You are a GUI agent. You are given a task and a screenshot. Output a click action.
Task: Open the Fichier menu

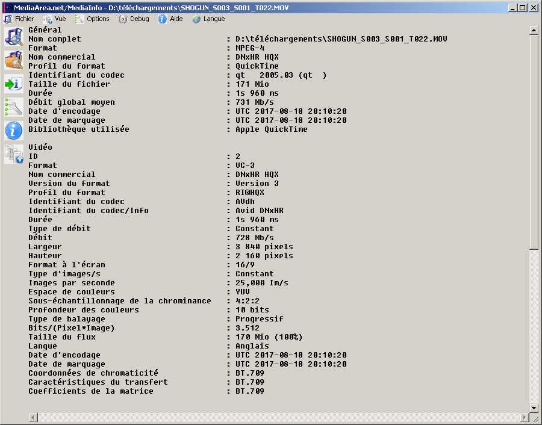click(x=19, y=19)
